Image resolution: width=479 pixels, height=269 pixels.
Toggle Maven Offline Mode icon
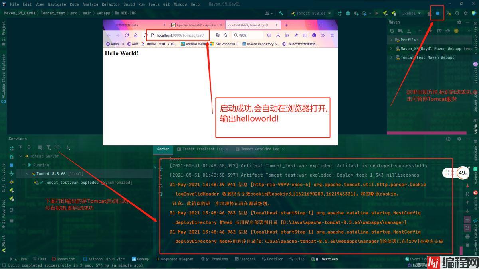click(x=448, y=31)
